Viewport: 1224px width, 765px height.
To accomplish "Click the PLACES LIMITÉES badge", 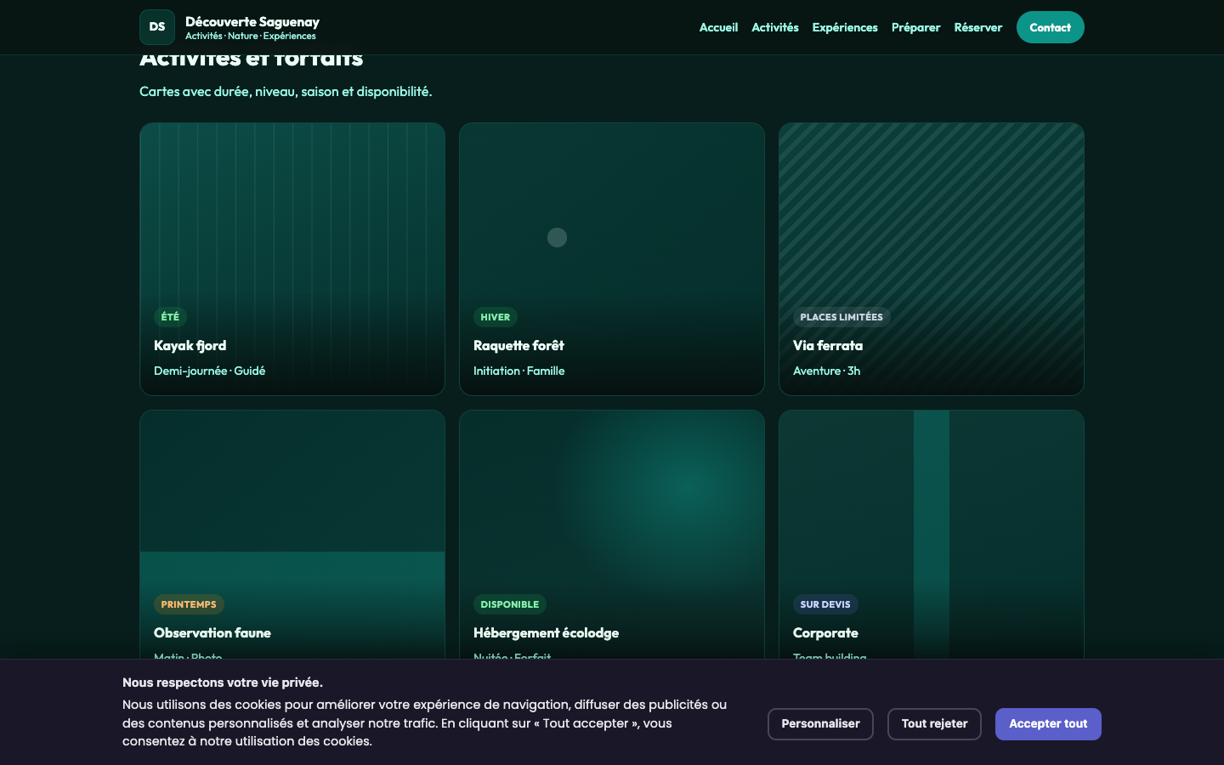I will (841, 317).
